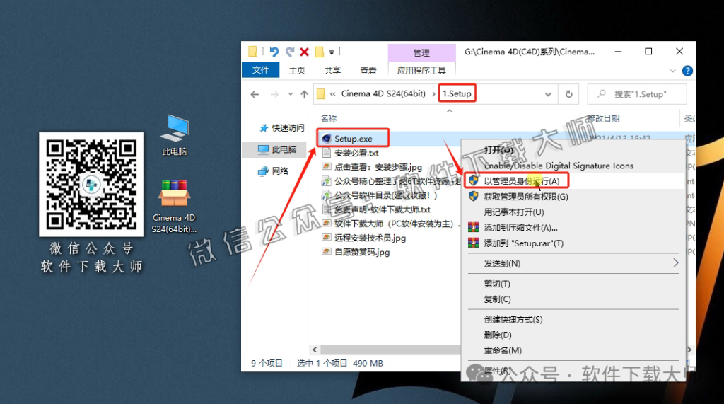Open the 文件 menu tab

pyautogui.click(x=260, y=70)
